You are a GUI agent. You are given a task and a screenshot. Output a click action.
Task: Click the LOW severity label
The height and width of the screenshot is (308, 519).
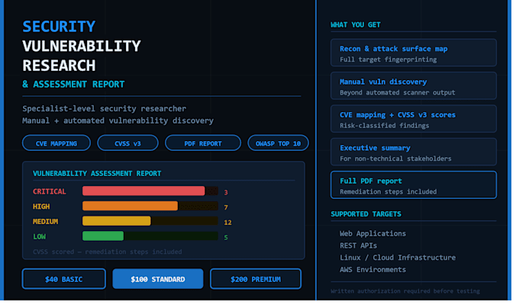tap(39, 236)
